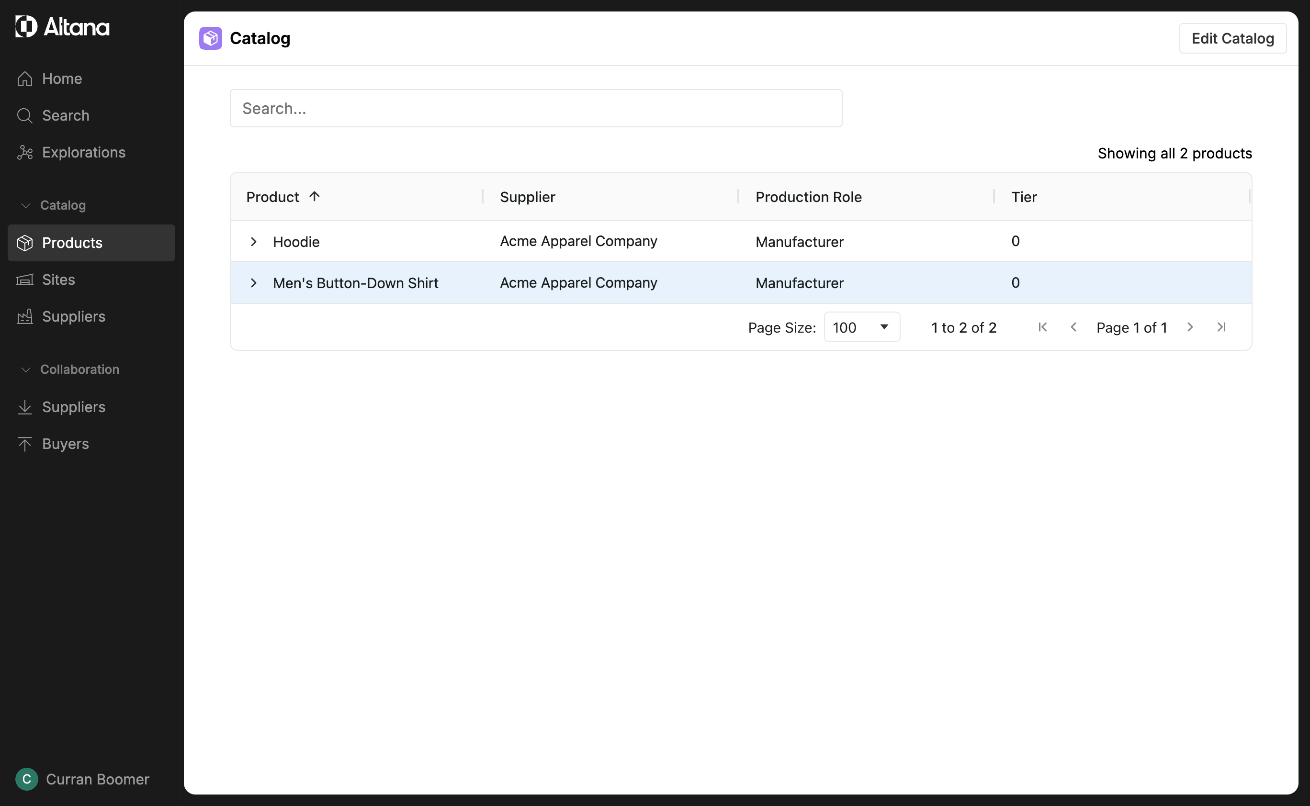Expand the Men's Button-Down Shirt row
This screenshot has width=1310, height=806.
[x=254, y=283]
